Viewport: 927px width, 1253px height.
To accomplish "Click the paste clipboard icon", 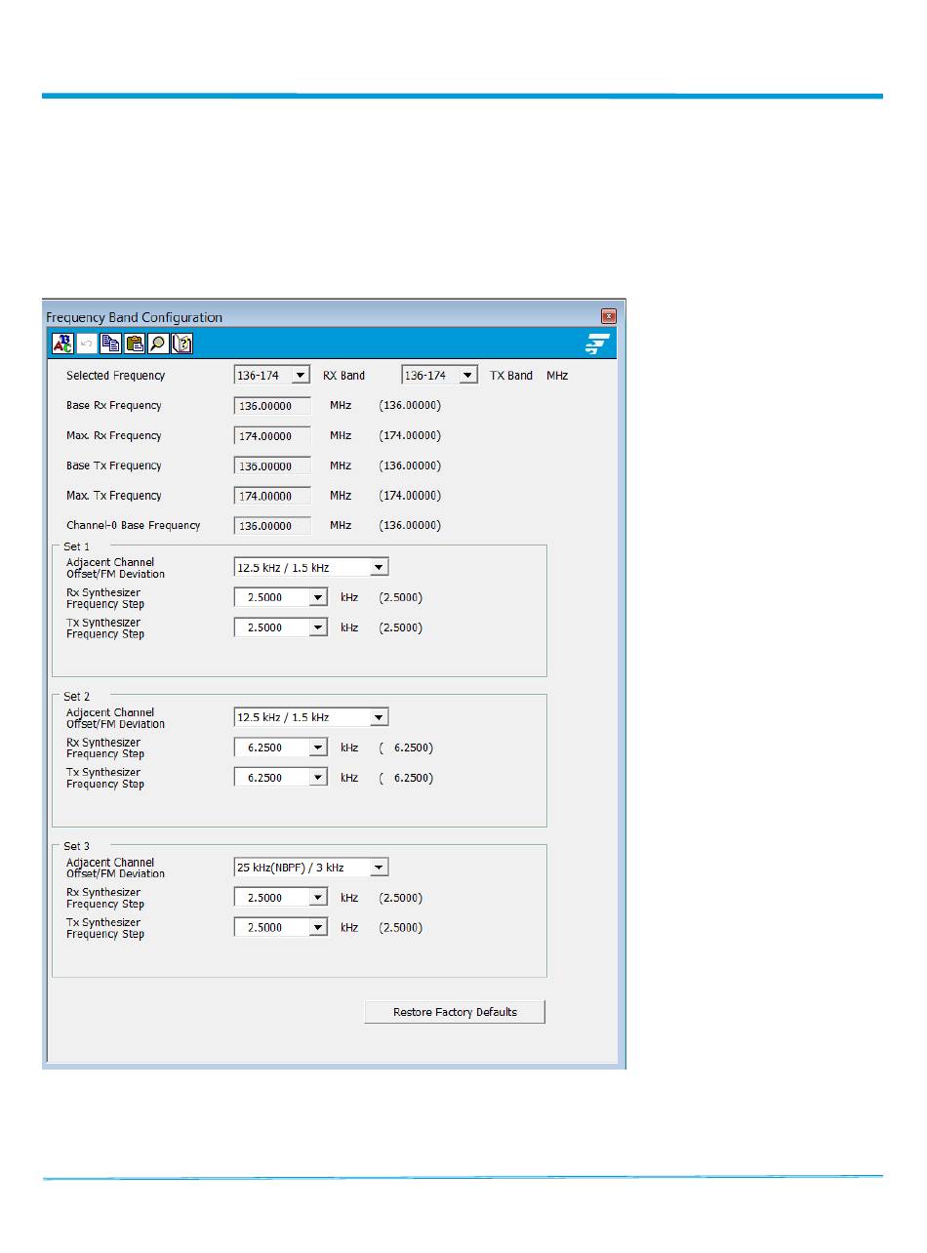I will pyautogui.click(x=134, y=343).
